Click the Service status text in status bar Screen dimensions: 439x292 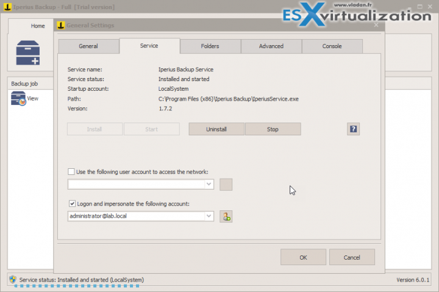pyautogui.click(x=82, y=280)
